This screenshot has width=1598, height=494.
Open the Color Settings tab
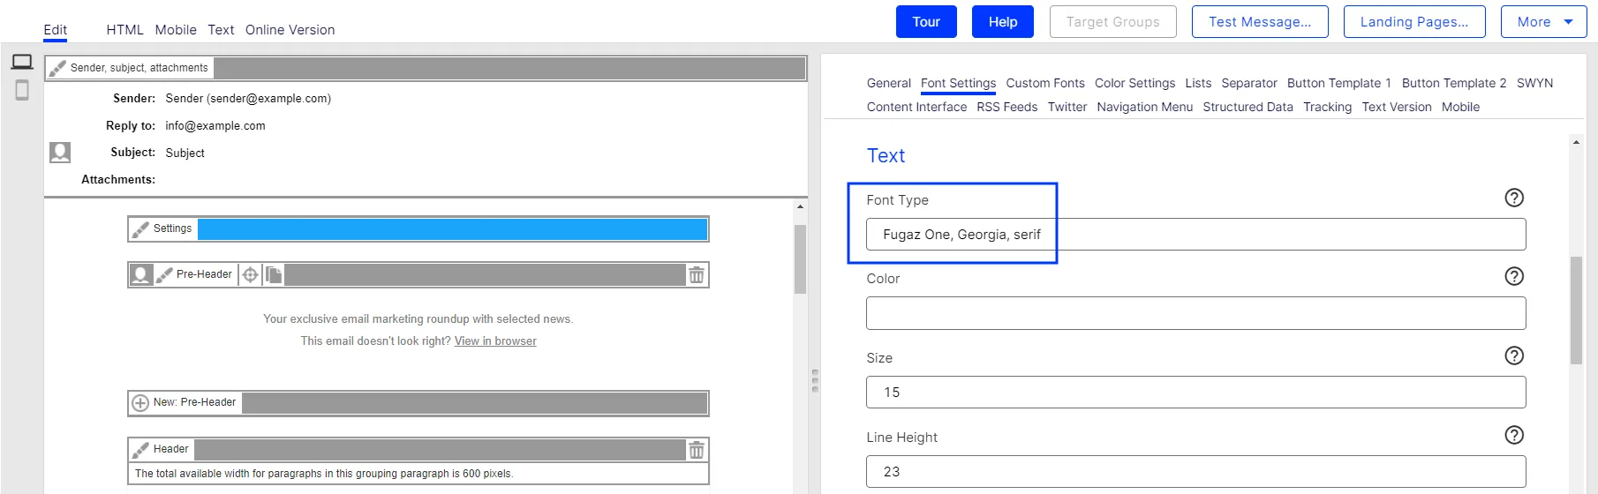(x=1134, y=83)
